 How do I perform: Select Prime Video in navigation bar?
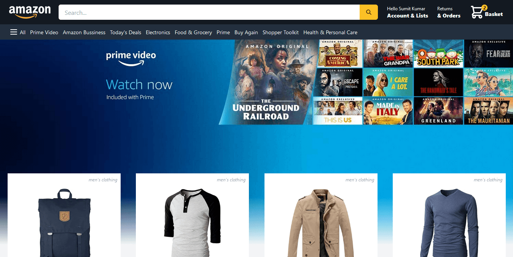click(x=44, y=32)
